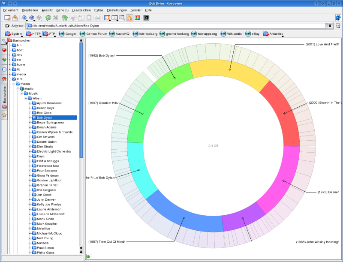Click the clipboard paste icon
Screen dimensions: 343x262
coord(89,18)
